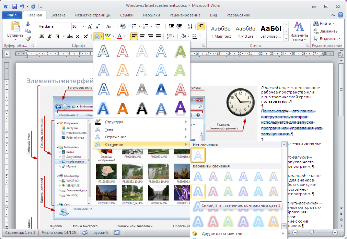Apply the Main text style
Screen dimensions: 347x239
(221, 32)
